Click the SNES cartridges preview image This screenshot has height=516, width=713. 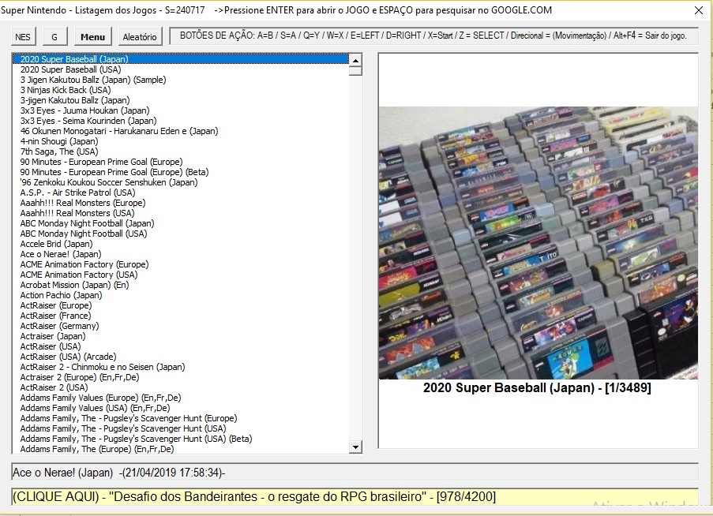538,242
